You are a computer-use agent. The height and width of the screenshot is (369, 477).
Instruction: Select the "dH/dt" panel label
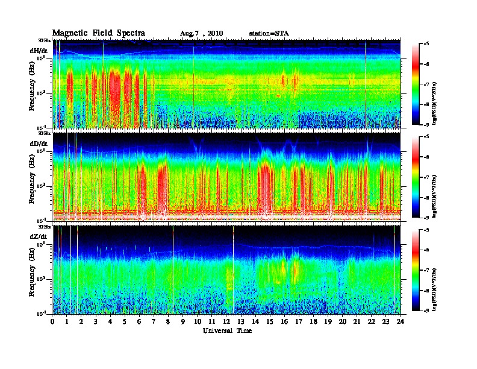[39, 51]
